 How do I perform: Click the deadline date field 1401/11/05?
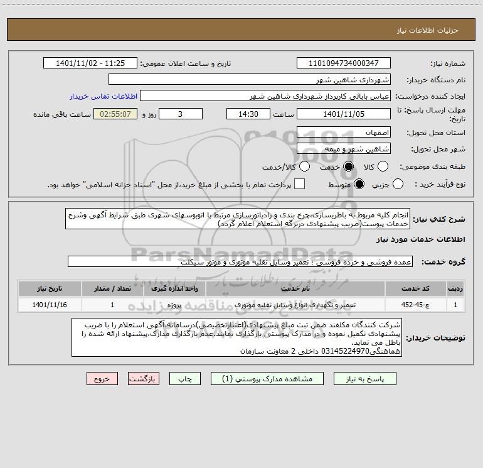point(344,114)
